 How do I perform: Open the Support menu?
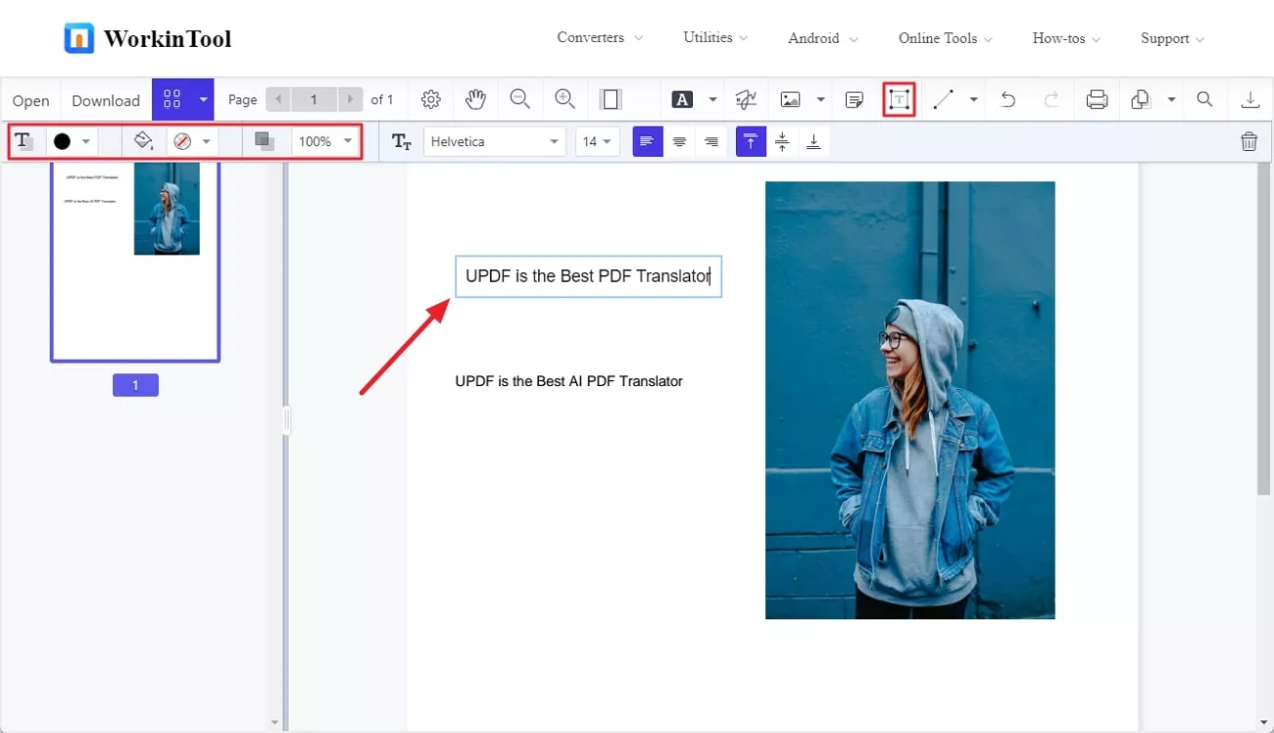[x=1173, y=38]
